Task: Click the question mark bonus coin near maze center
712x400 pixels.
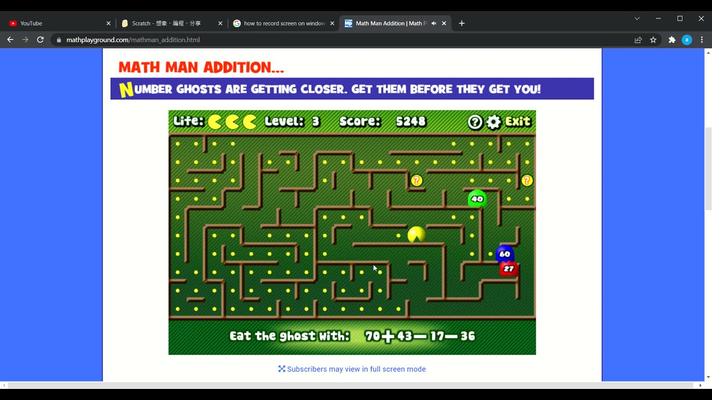Action: [417, 181]
